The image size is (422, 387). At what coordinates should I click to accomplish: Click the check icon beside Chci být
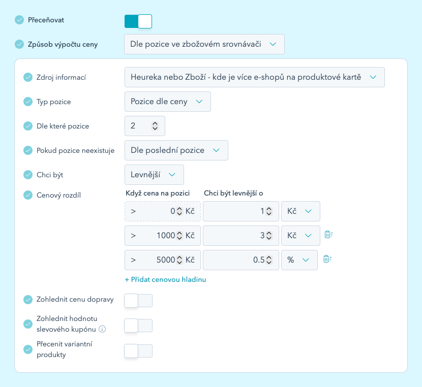pos(28,175)
